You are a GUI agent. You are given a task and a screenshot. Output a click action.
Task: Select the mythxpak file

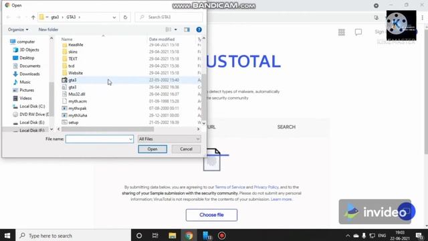pyautogui.click(x=78, y=108)
